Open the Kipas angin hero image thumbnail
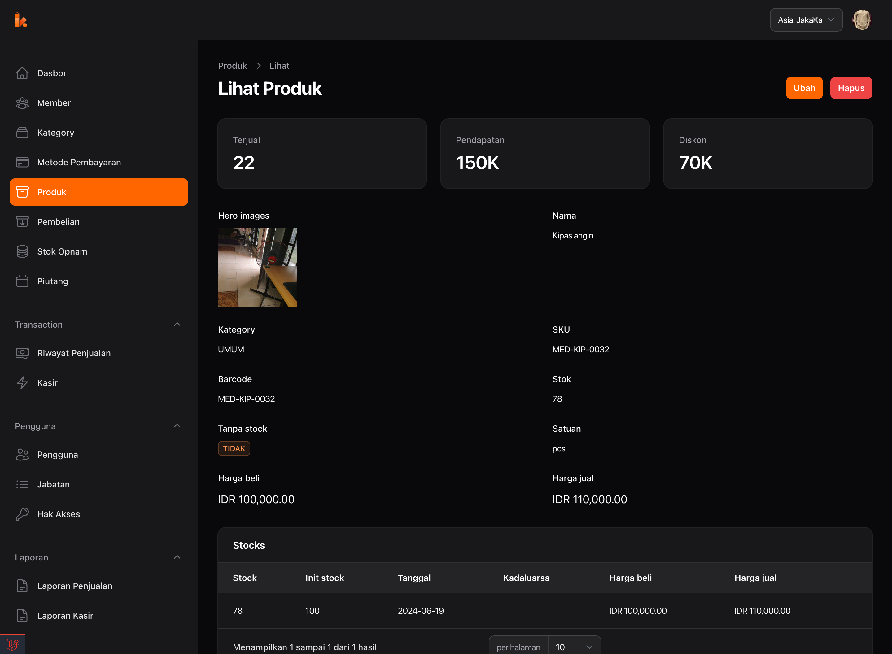Viewport: 892px width, 654px height. 257,267
